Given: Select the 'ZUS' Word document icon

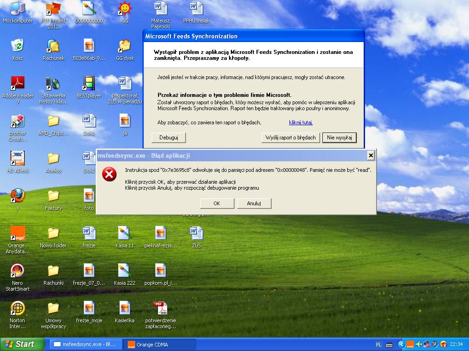Looking at the screenshot, I should [196, 237].
